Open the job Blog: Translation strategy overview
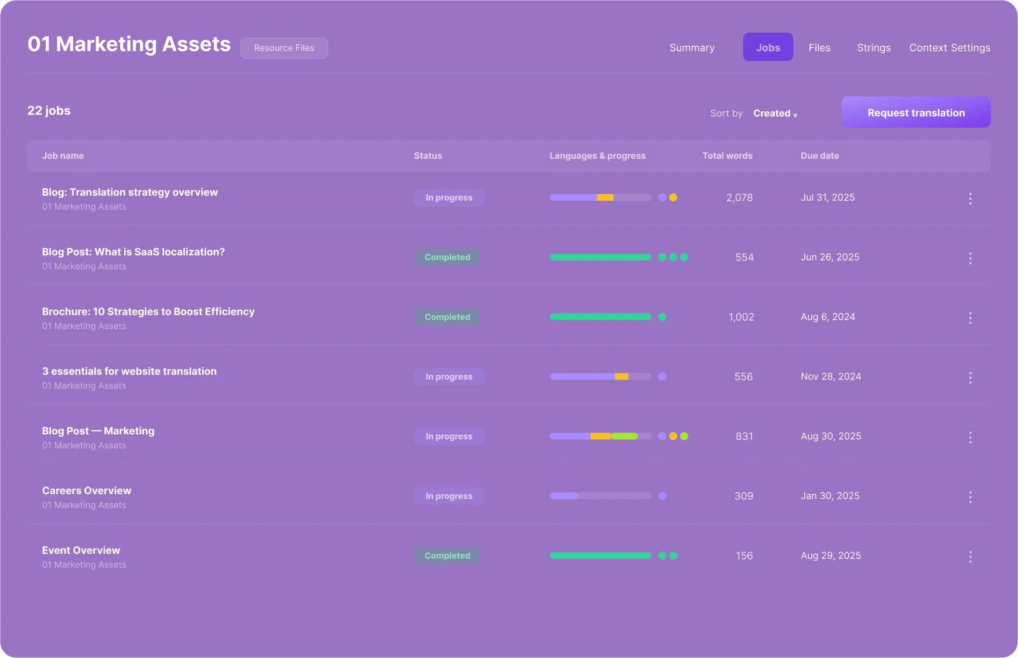This screenshot has width=1018, height=658. pyautogui.click(x=130, y=192)
